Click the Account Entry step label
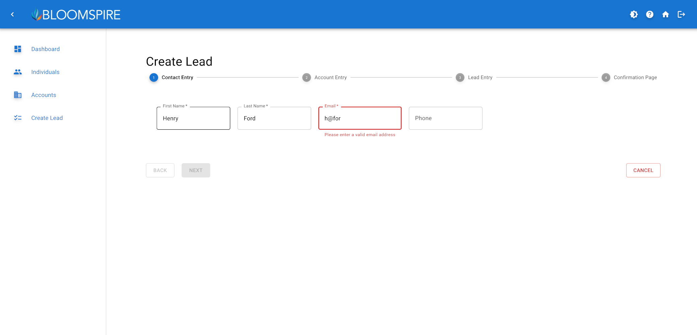Viewport: 697px width, 335px height. [x=330, y=78]
